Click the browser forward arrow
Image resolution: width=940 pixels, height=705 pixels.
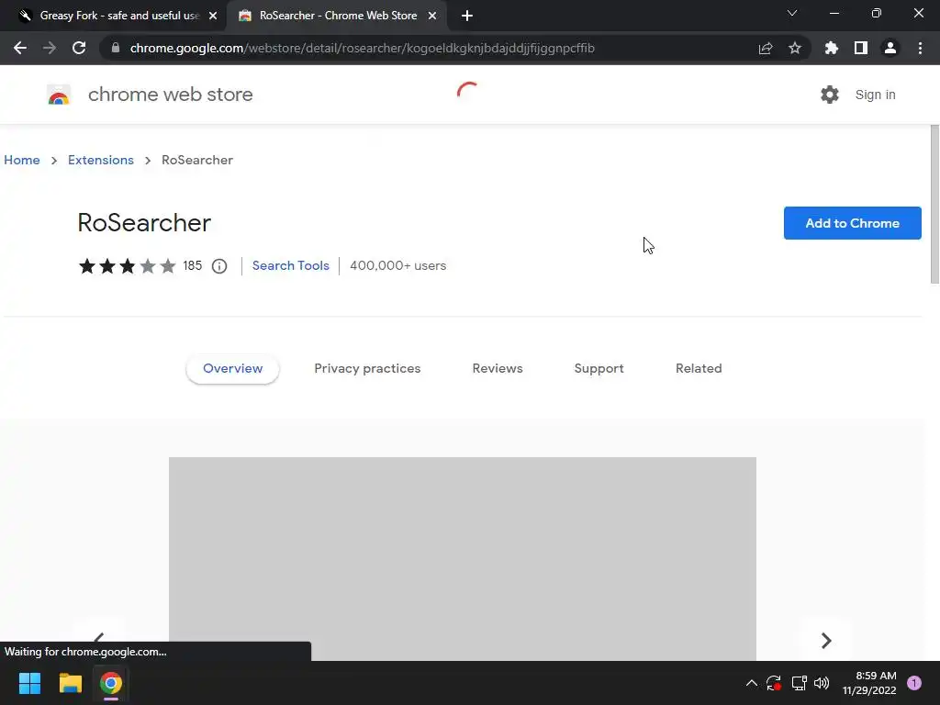click(50, 48)
